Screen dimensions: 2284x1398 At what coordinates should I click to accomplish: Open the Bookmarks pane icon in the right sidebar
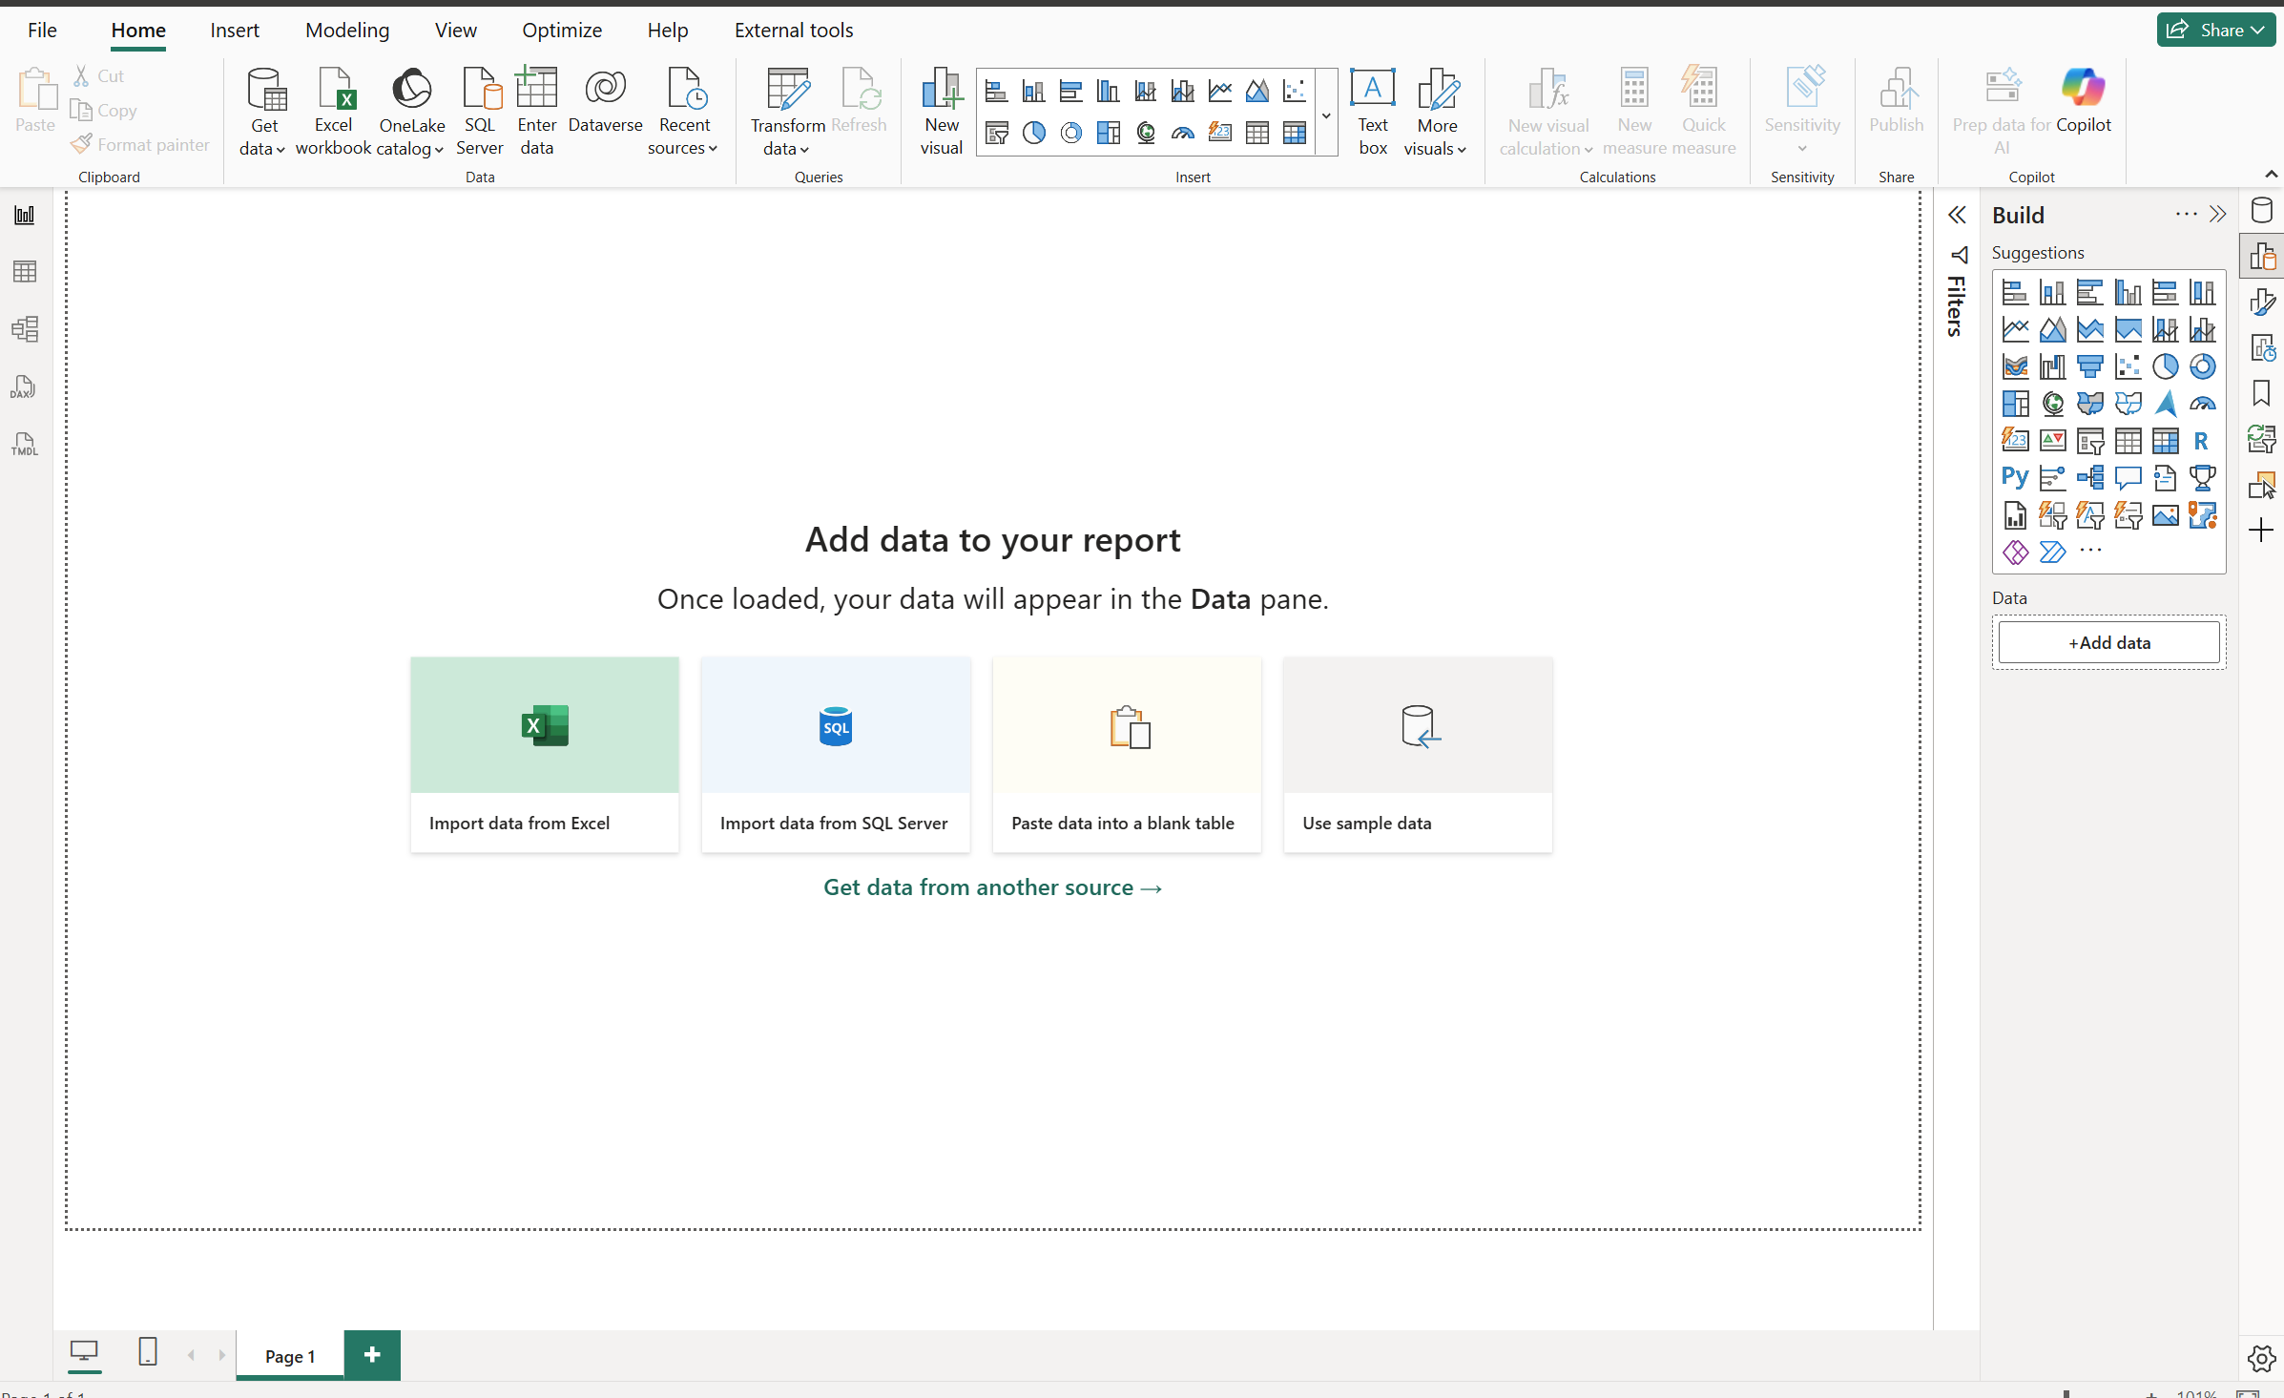click(2262, 392)
